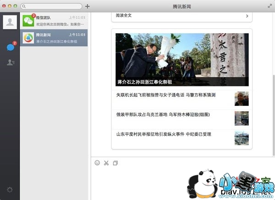This screenshot has width=275, height=200.
Task: Click the 上午11:03 time on 微信团队 row
Action: pyautogui.click(x=77, y=17)
